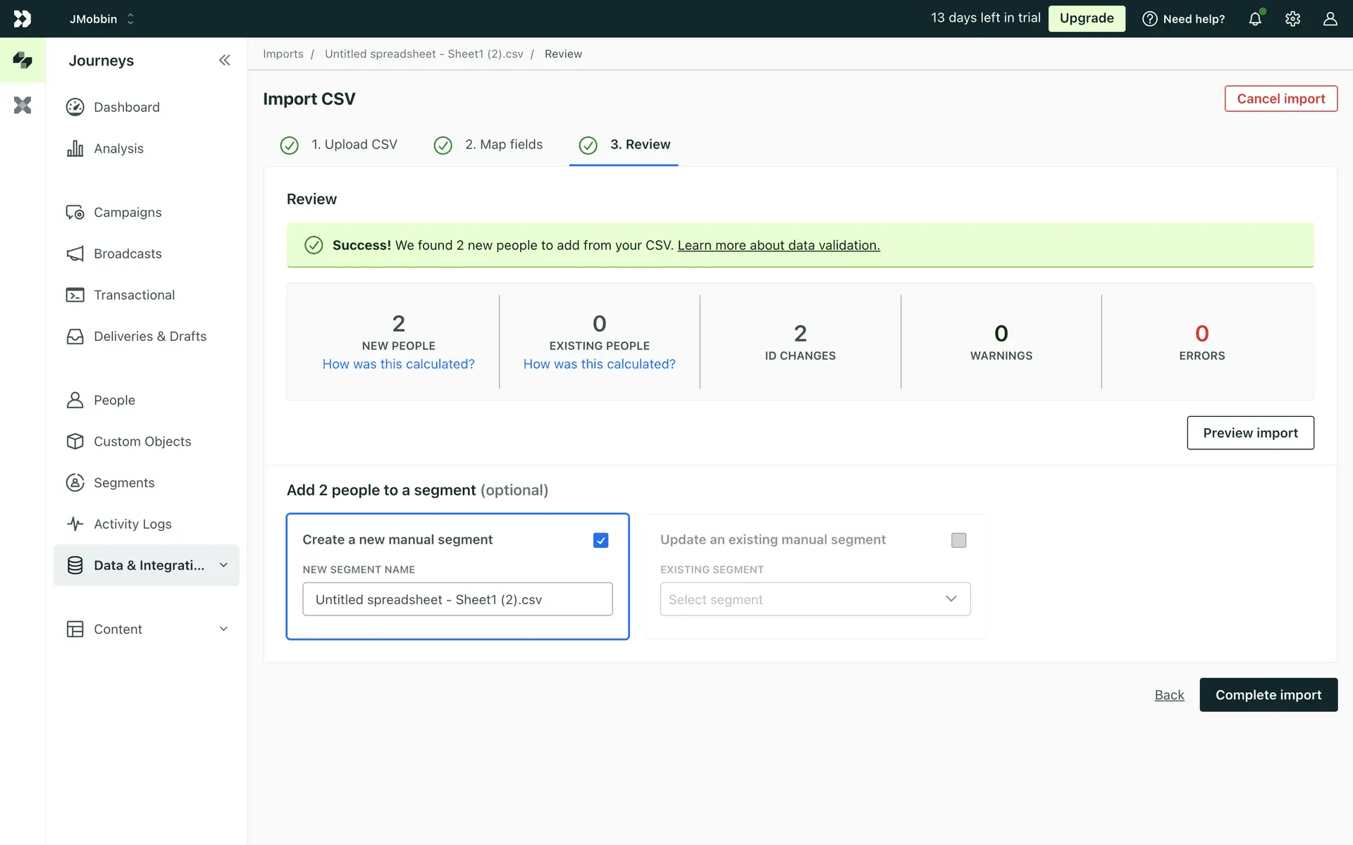Viewport: 1353px width, 845px height.
Task: Click the Dashboard gauge icon
Action: [x=75, y=107]
